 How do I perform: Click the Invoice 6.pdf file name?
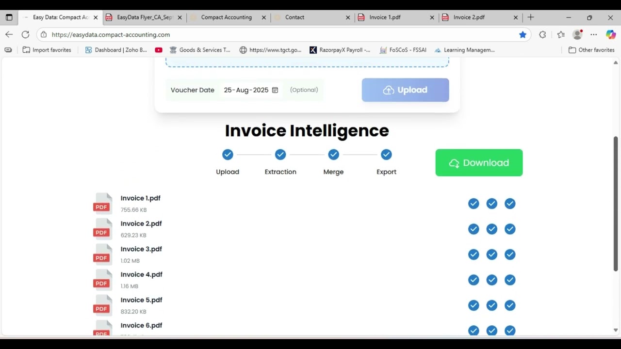142,325
